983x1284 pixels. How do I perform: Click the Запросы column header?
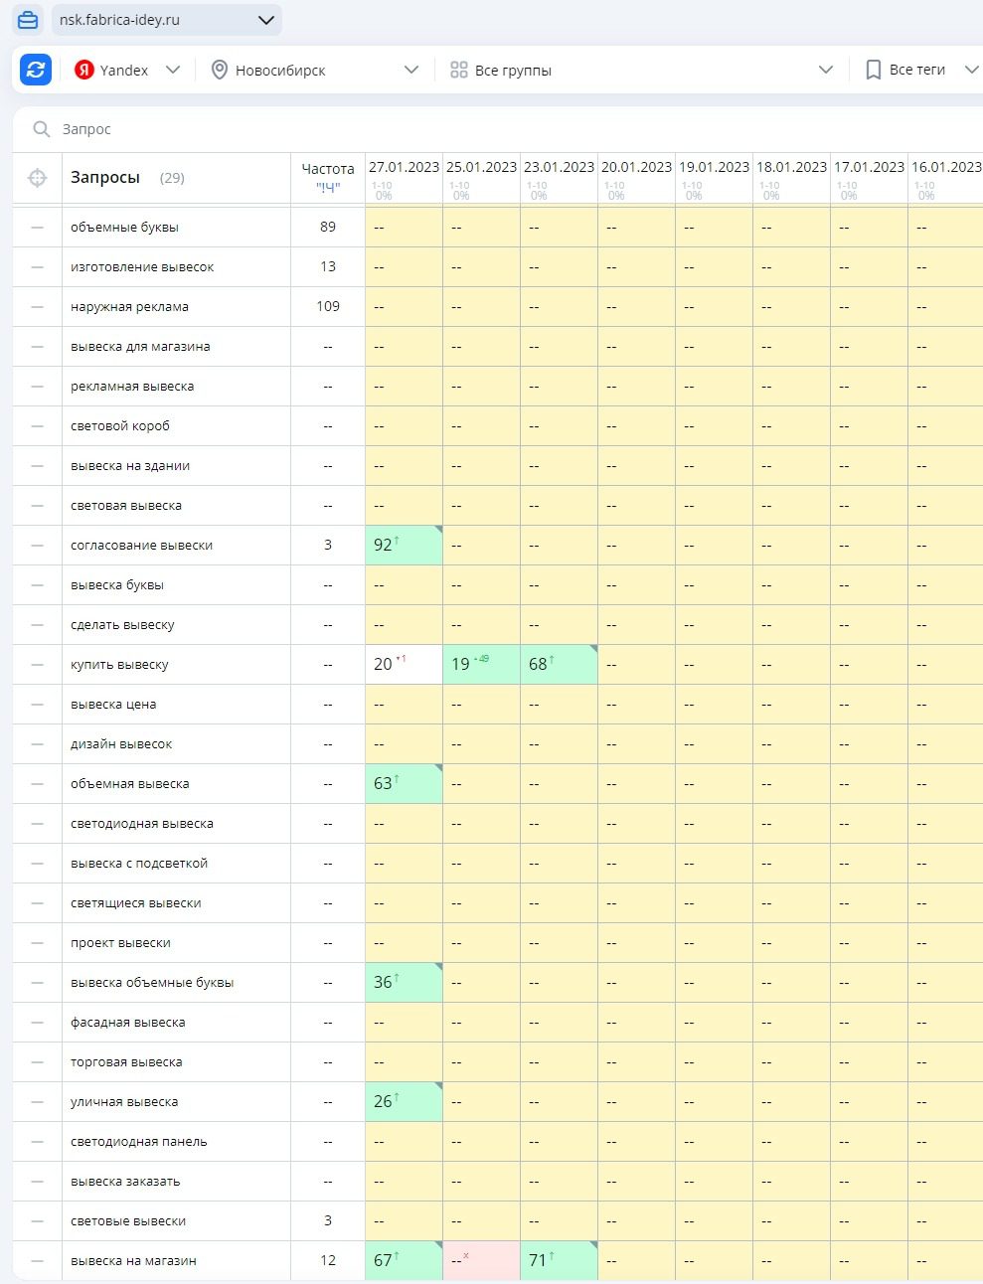point(105,178)
